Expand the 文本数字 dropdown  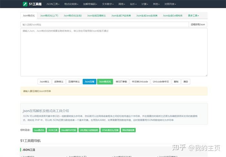pos(108,4)
